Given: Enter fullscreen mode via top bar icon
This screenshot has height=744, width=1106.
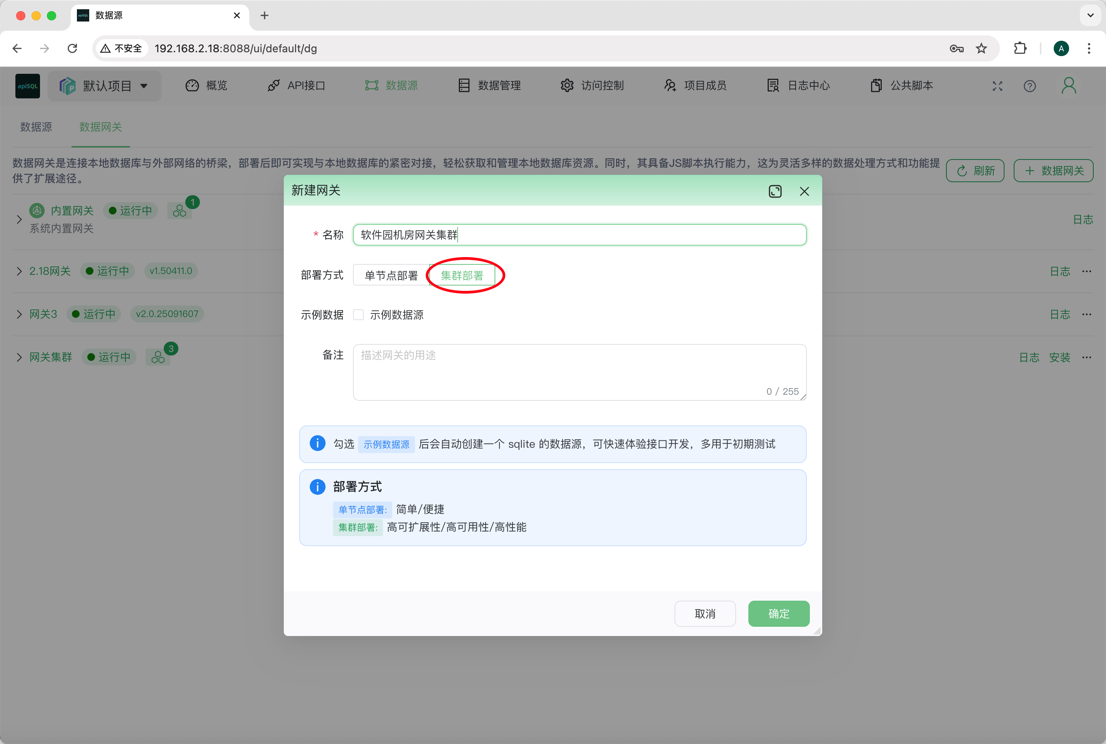Looking at the screenshot, I should (997, 86).
